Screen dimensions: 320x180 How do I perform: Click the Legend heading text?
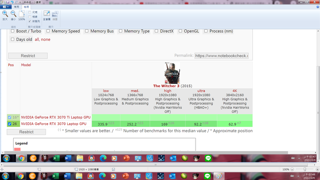21,143
